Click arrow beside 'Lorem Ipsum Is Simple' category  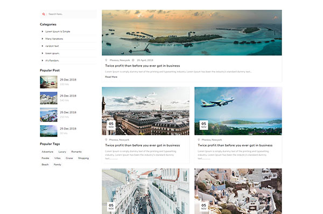(x=43, y=32)
